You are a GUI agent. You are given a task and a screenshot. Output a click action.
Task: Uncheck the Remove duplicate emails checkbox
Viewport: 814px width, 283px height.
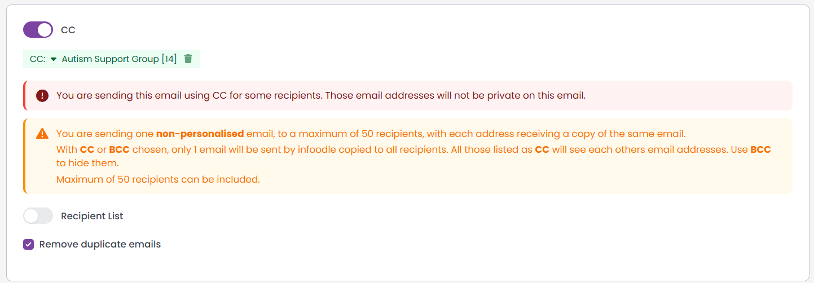28,245
